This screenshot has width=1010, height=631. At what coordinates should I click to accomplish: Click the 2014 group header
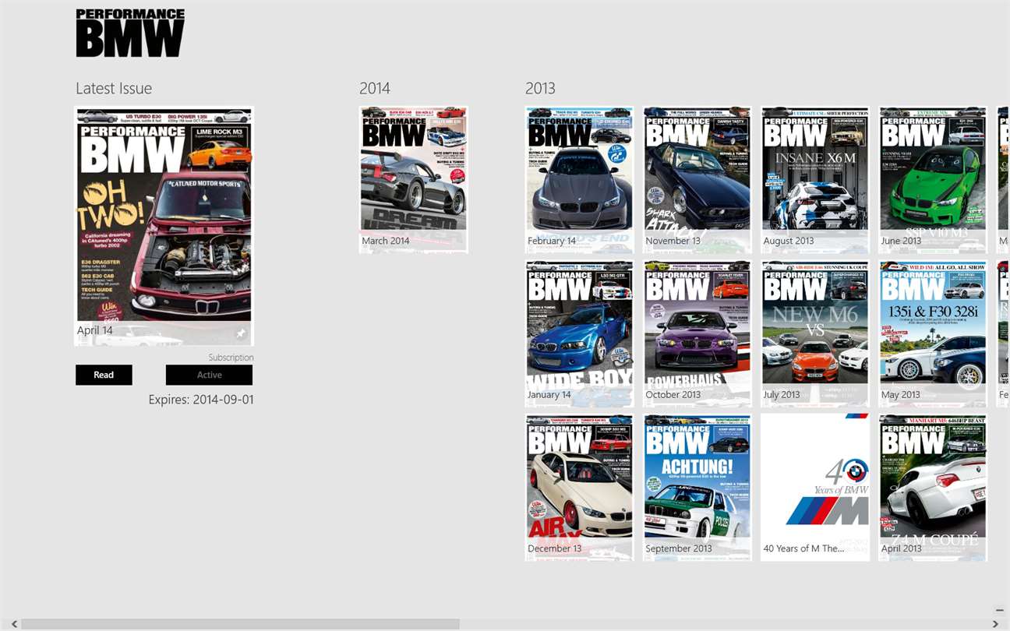(x=375, y=88)
